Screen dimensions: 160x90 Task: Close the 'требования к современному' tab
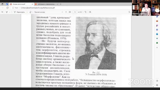click(57, 4)
